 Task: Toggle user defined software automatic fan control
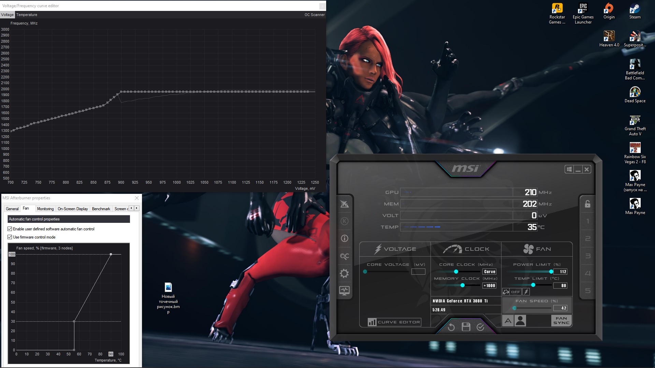10,229
